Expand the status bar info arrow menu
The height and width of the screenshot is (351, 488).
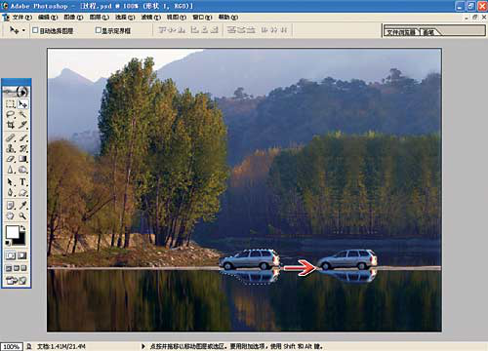(143, 346)
